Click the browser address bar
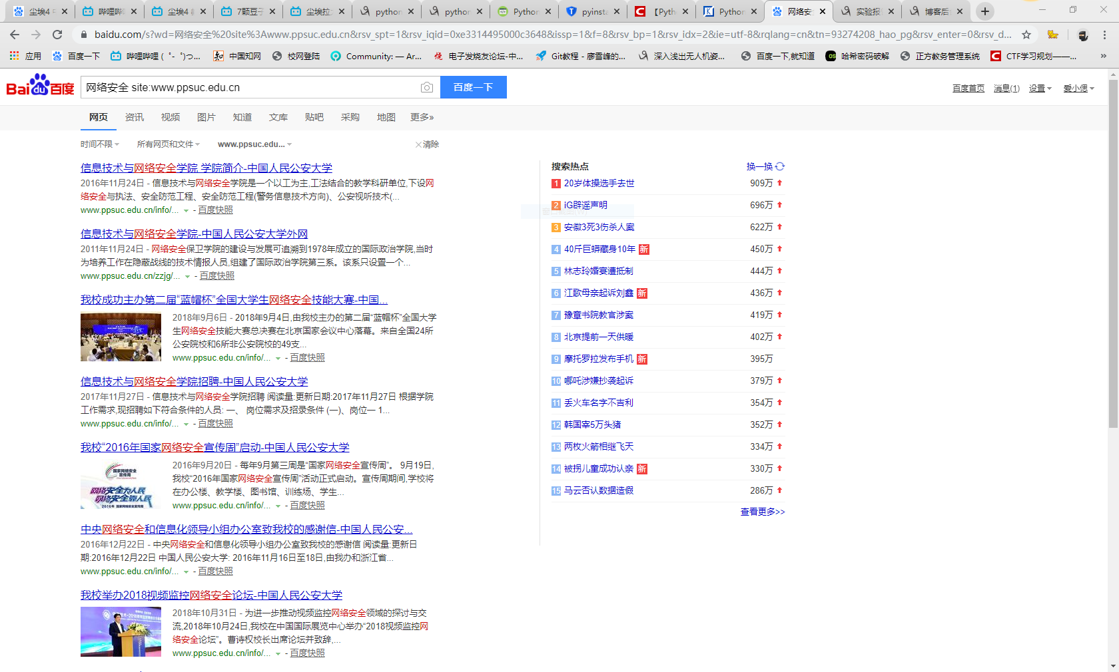Viewport: 1119px width, 672px height. coord(553,35)
